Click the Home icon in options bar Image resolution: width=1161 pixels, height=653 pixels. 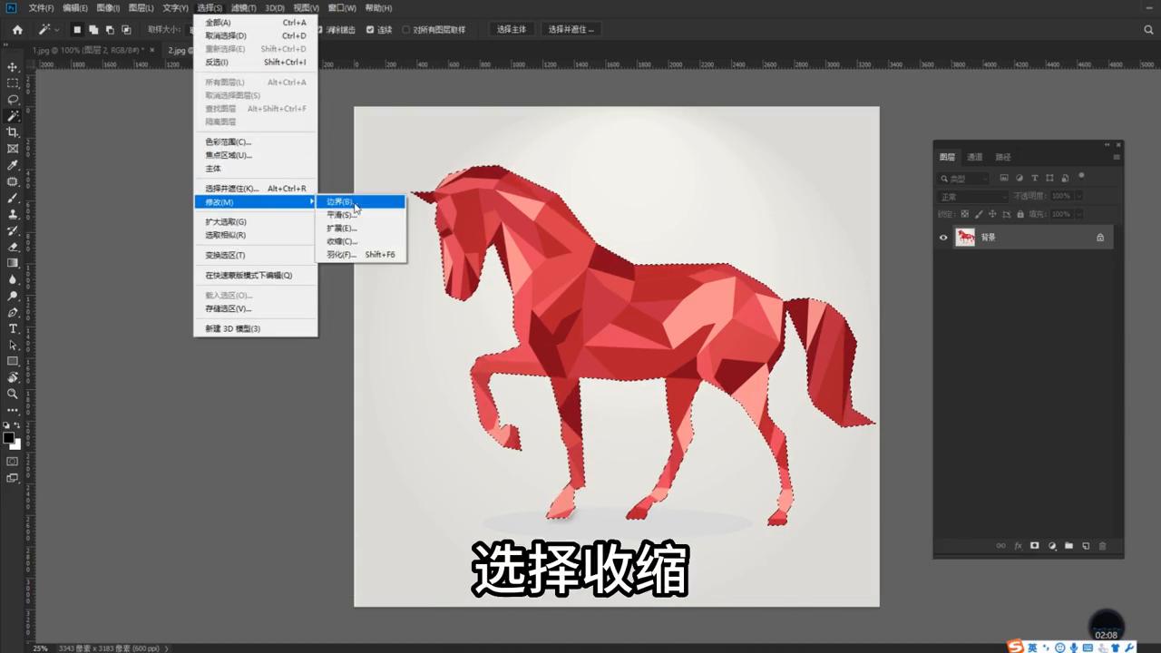17,29
